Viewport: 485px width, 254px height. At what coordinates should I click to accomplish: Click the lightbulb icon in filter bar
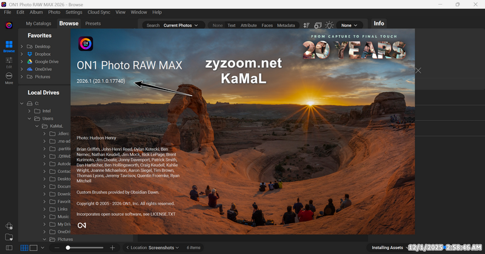(x=329, y=25)
